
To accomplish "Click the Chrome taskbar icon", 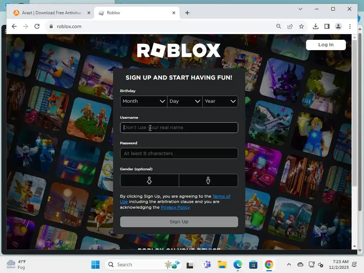I will pyautogui.click(x=269, y=264).
